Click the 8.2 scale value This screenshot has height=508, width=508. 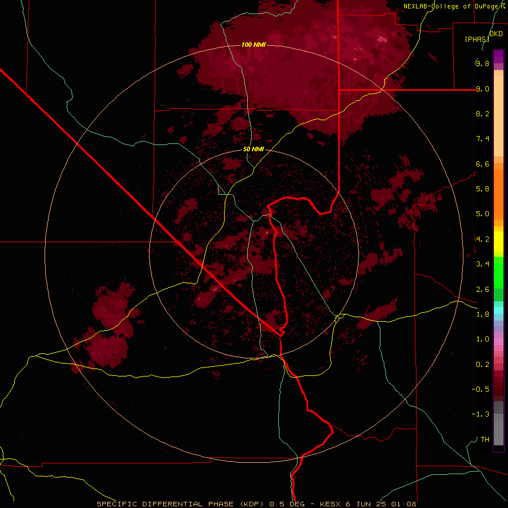pyautogui.click(x=483, y=113)
